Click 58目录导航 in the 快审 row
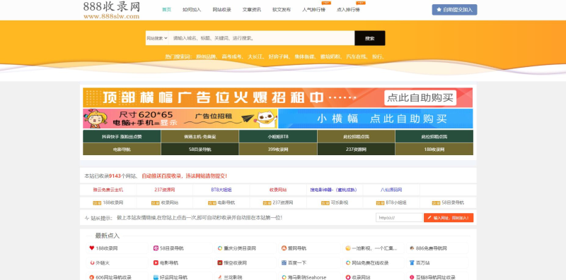This screenshot has height=280, width=566. [453, 203]
